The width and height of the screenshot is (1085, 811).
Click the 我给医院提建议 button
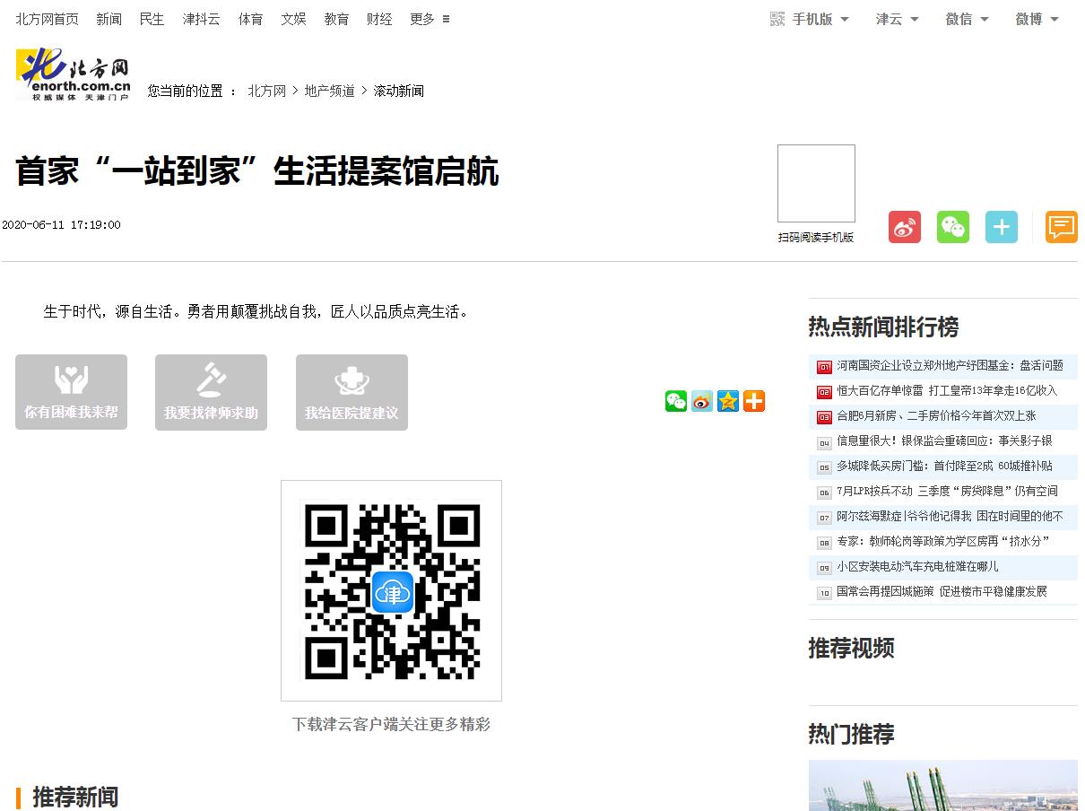coord(352,392)
